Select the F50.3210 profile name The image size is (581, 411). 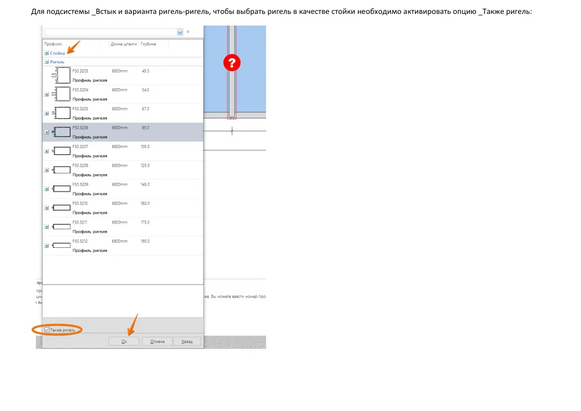pos(80,203)
